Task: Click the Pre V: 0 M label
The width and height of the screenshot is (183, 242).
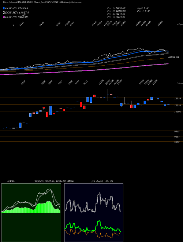Action: 143,11
